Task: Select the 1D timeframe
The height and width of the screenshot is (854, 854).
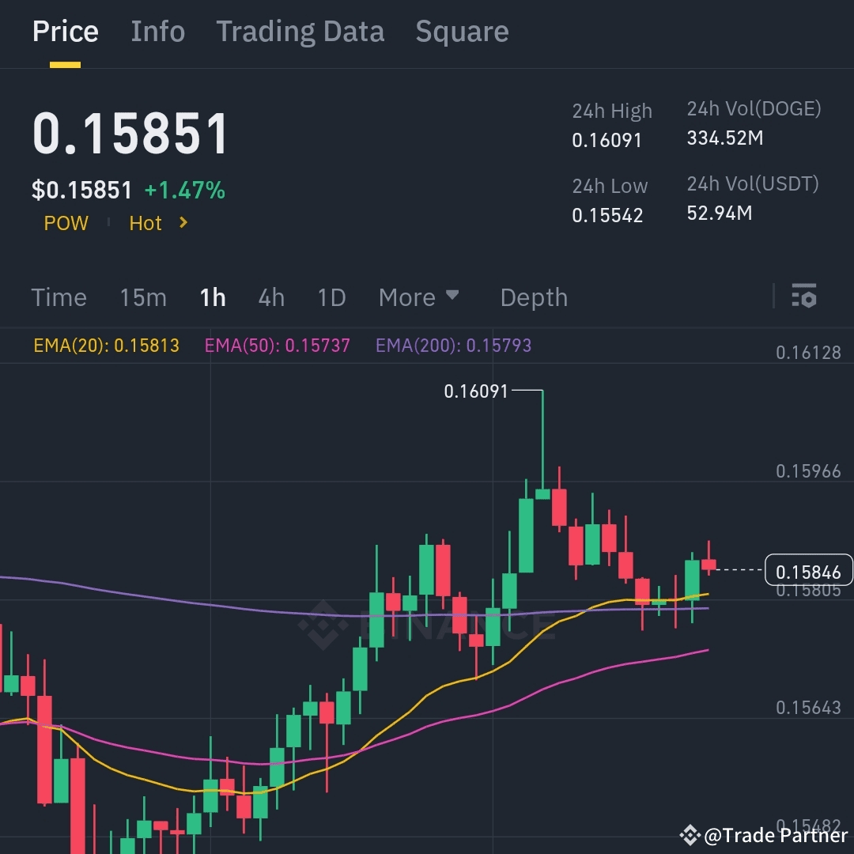Action: point(331,297)
